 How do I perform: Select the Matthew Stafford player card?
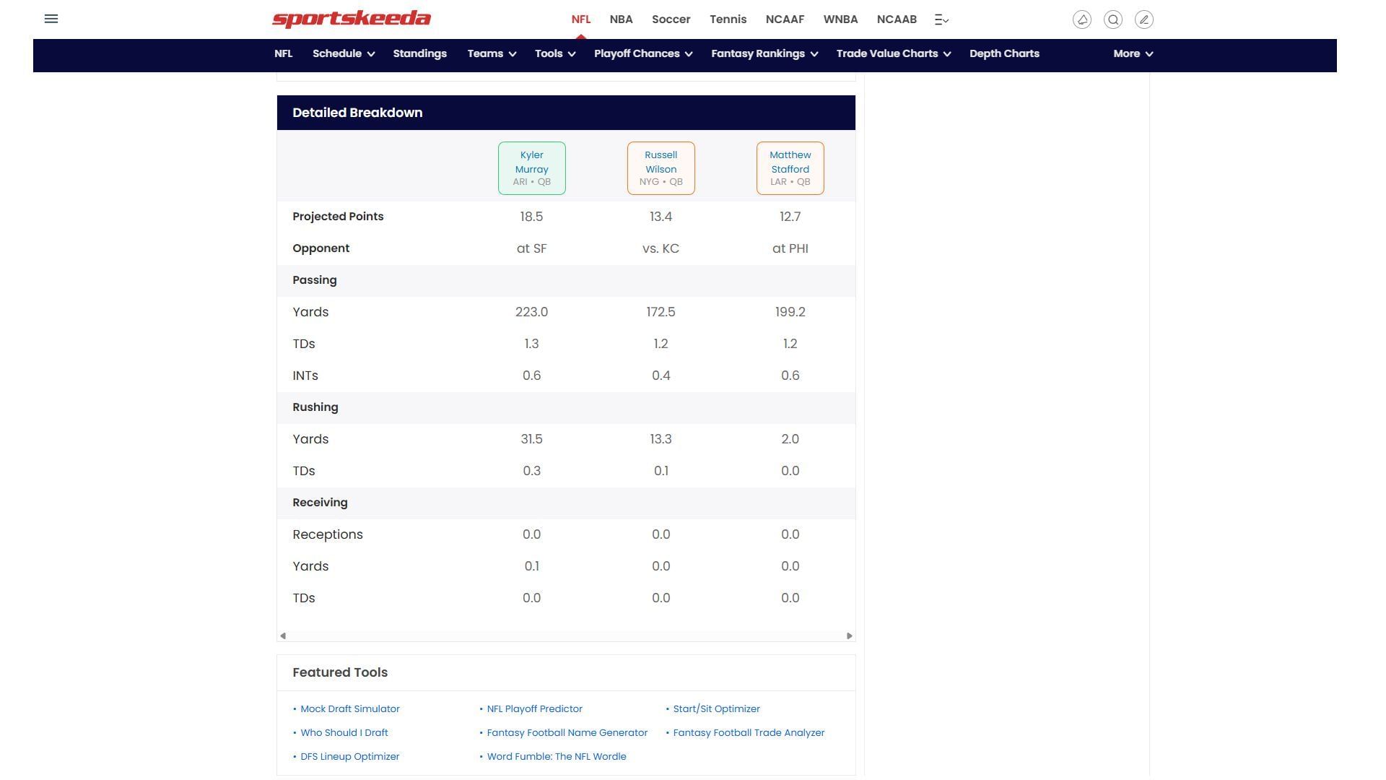pyautogui.click(x=790, y=168)
